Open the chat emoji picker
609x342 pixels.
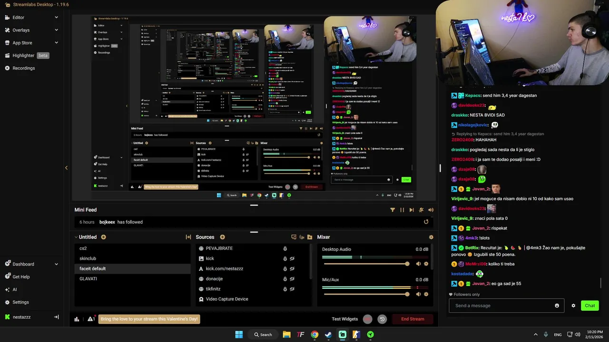(557, 305)
